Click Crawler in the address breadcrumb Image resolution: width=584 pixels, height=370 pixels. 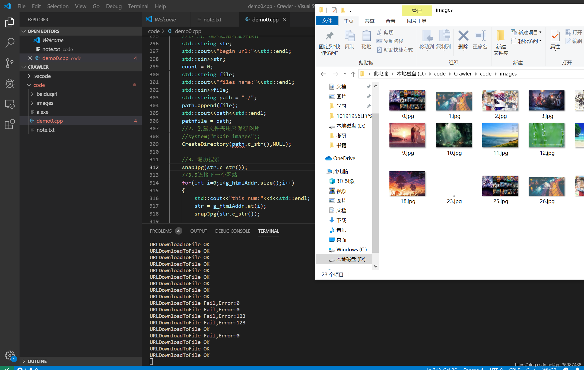[x=462, y=74]
